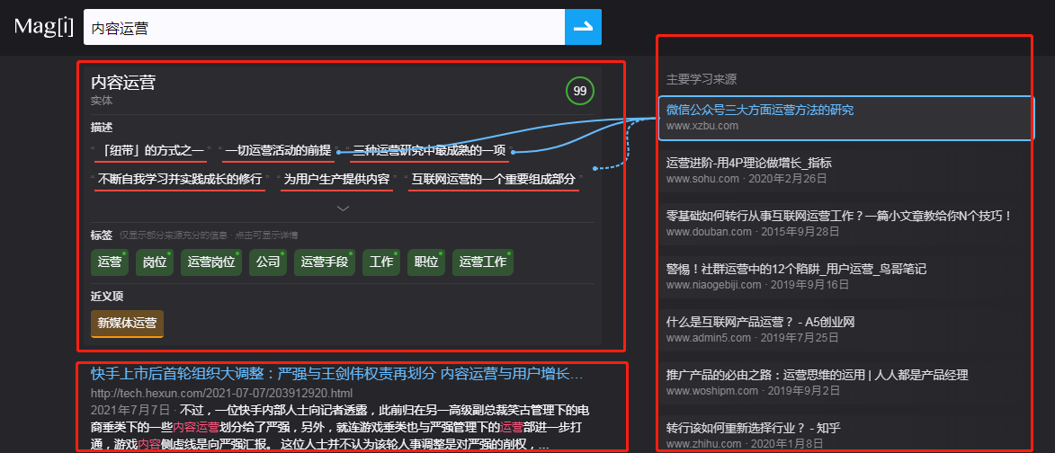
Task: Click the 标签 section label
Action: (x=102, y=235)
